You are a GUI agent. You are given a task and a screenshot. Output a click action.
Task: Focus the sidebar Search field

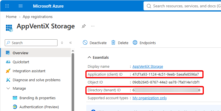coord(31,43)
